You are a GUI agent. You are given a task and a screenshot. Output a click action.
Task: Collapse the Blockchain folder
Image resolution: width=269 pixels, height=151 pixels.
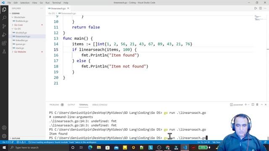(x=27, y=17)
